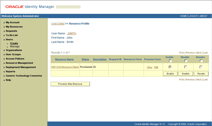The image size is (212, 126).
Task: Tick the Enable header checkbox
Action: (x=170, y=61)
